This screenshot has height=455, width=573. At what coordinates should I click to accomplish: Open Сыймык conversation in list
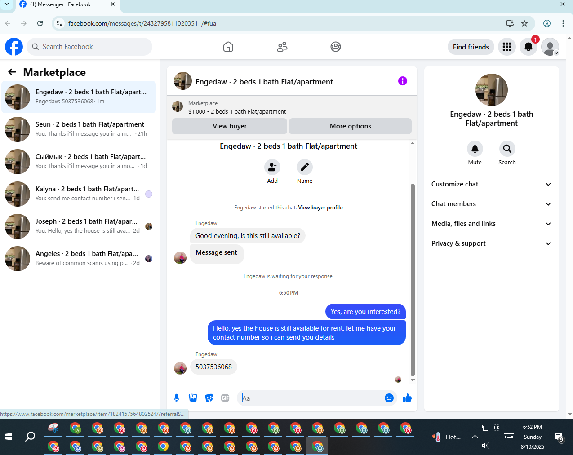pyautogui.click(x=79, y=162)
